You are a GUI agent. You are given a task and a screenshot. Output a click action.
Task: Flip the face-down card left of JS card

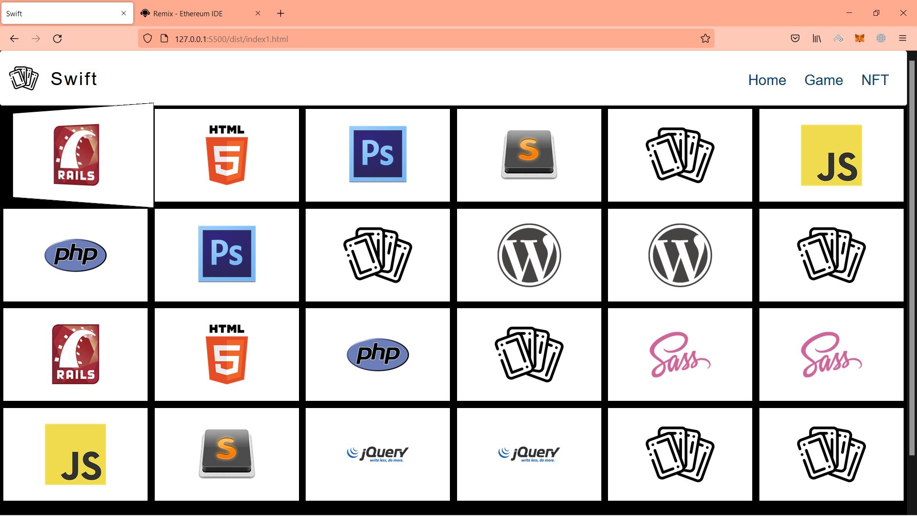click(680, 155)
